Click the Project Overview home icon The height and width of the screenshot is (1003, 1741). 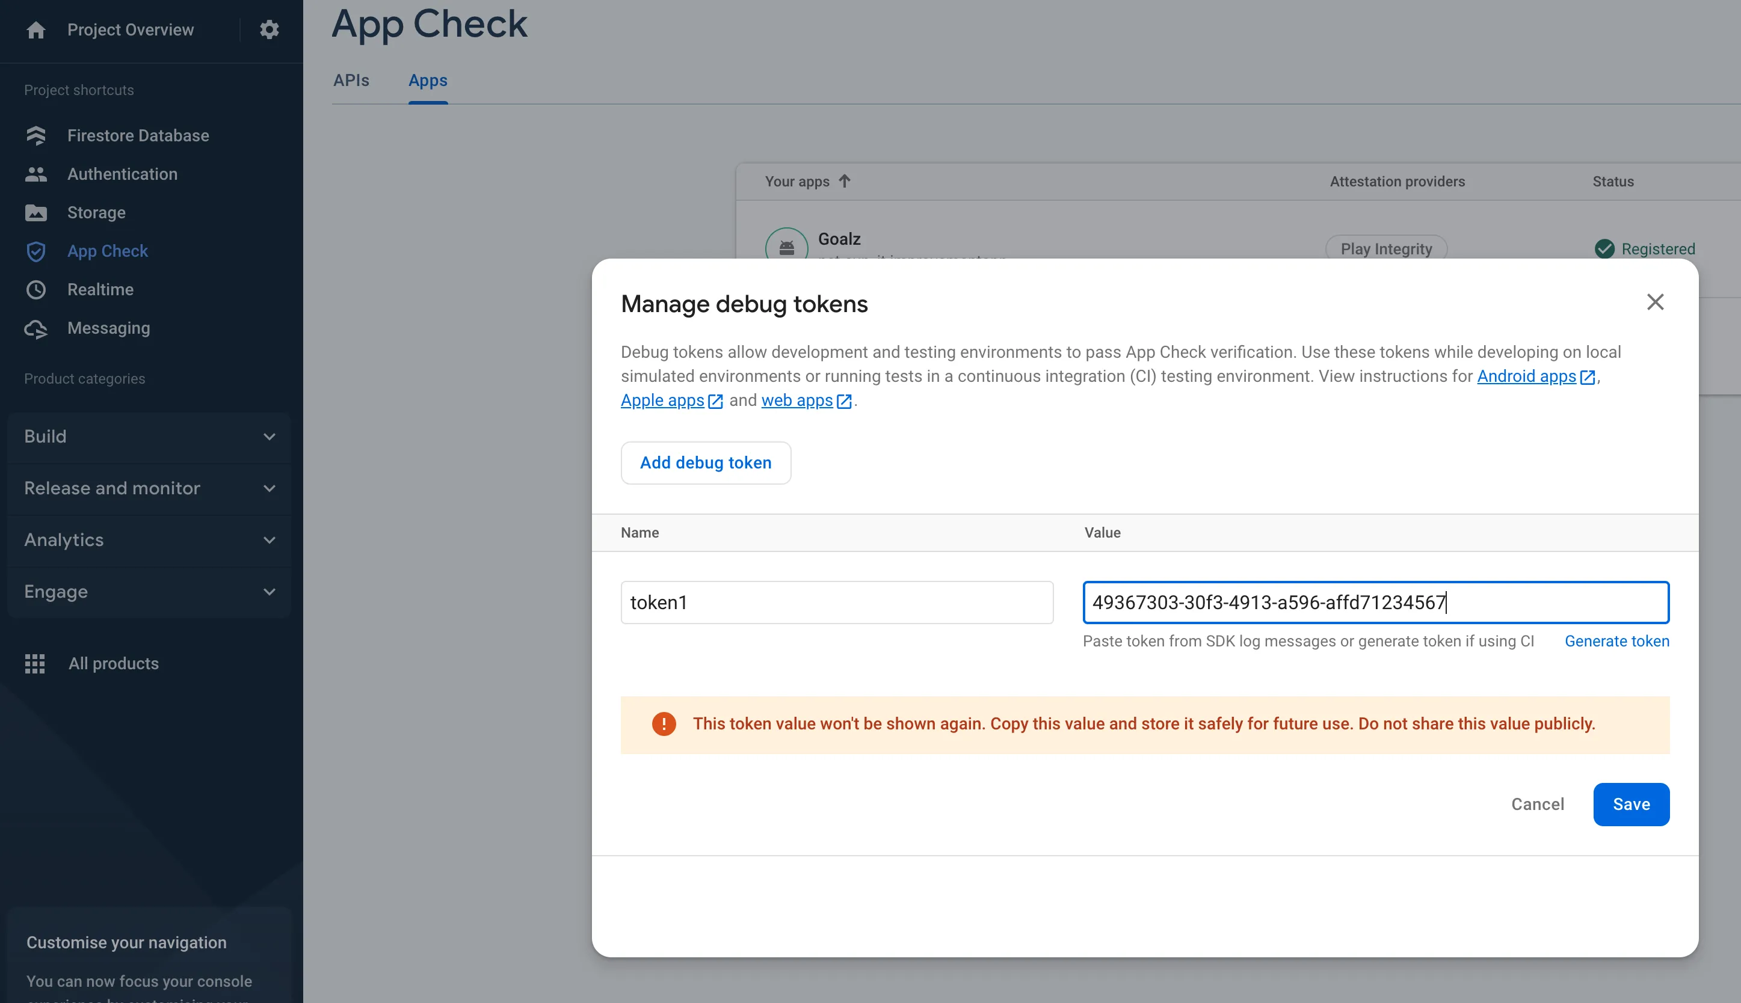click(x=36, y=29)
